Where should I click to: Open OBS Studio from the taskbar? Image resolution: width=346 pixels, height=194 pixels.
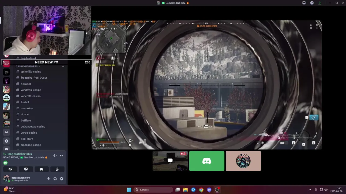217,190
